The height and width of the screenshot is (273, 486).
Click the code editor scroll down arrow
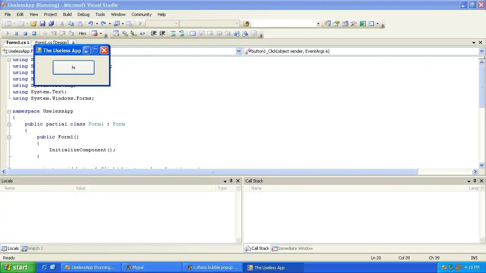482,165
